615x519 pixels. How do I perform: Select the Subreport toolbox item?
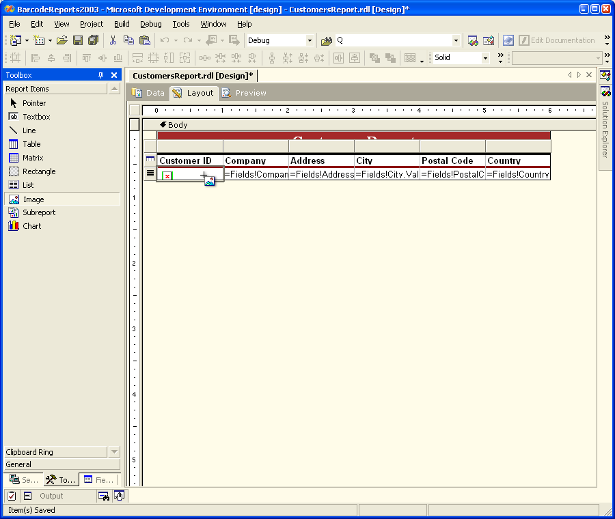(x=38, y=212)
